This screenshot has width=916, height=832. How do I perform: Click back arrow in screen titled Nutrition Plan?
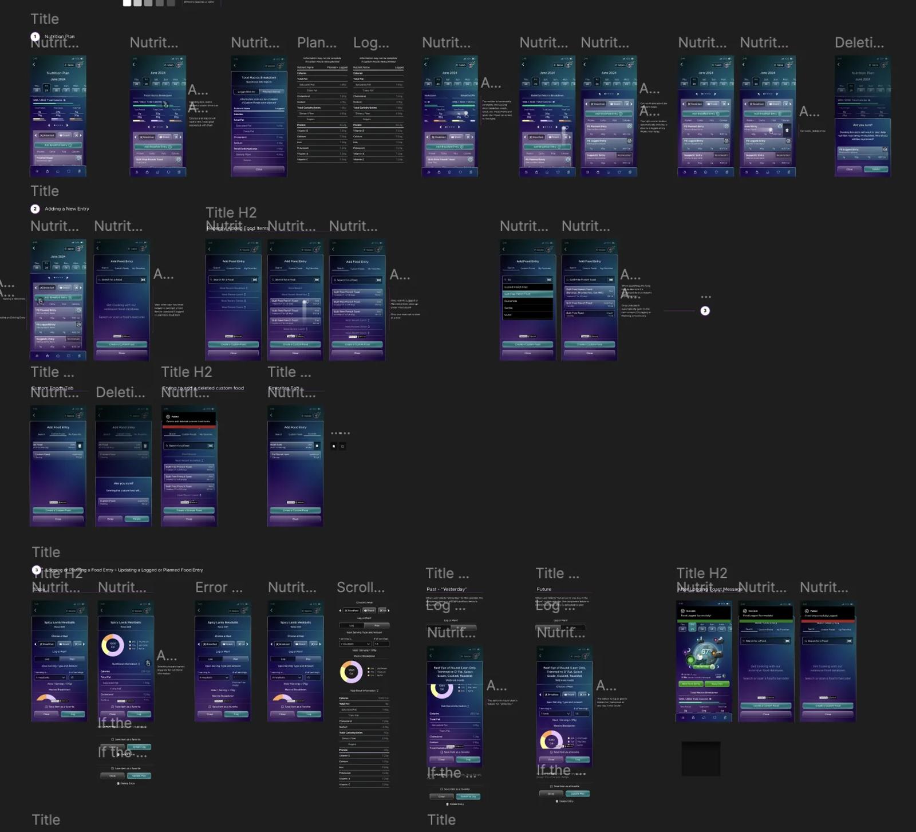34,65
